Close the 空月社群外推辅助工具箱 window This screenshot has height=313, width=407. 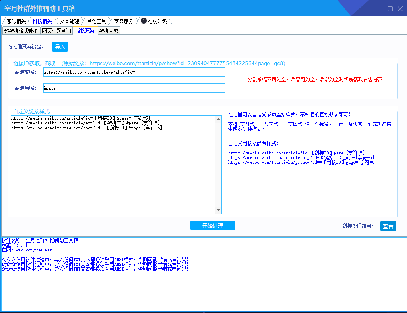400,9
